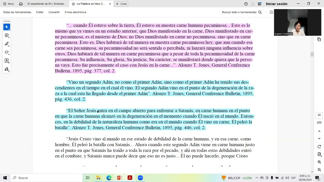Open the page display fit options
This screenshot has width=324, height=182.
tap(319, 154)
